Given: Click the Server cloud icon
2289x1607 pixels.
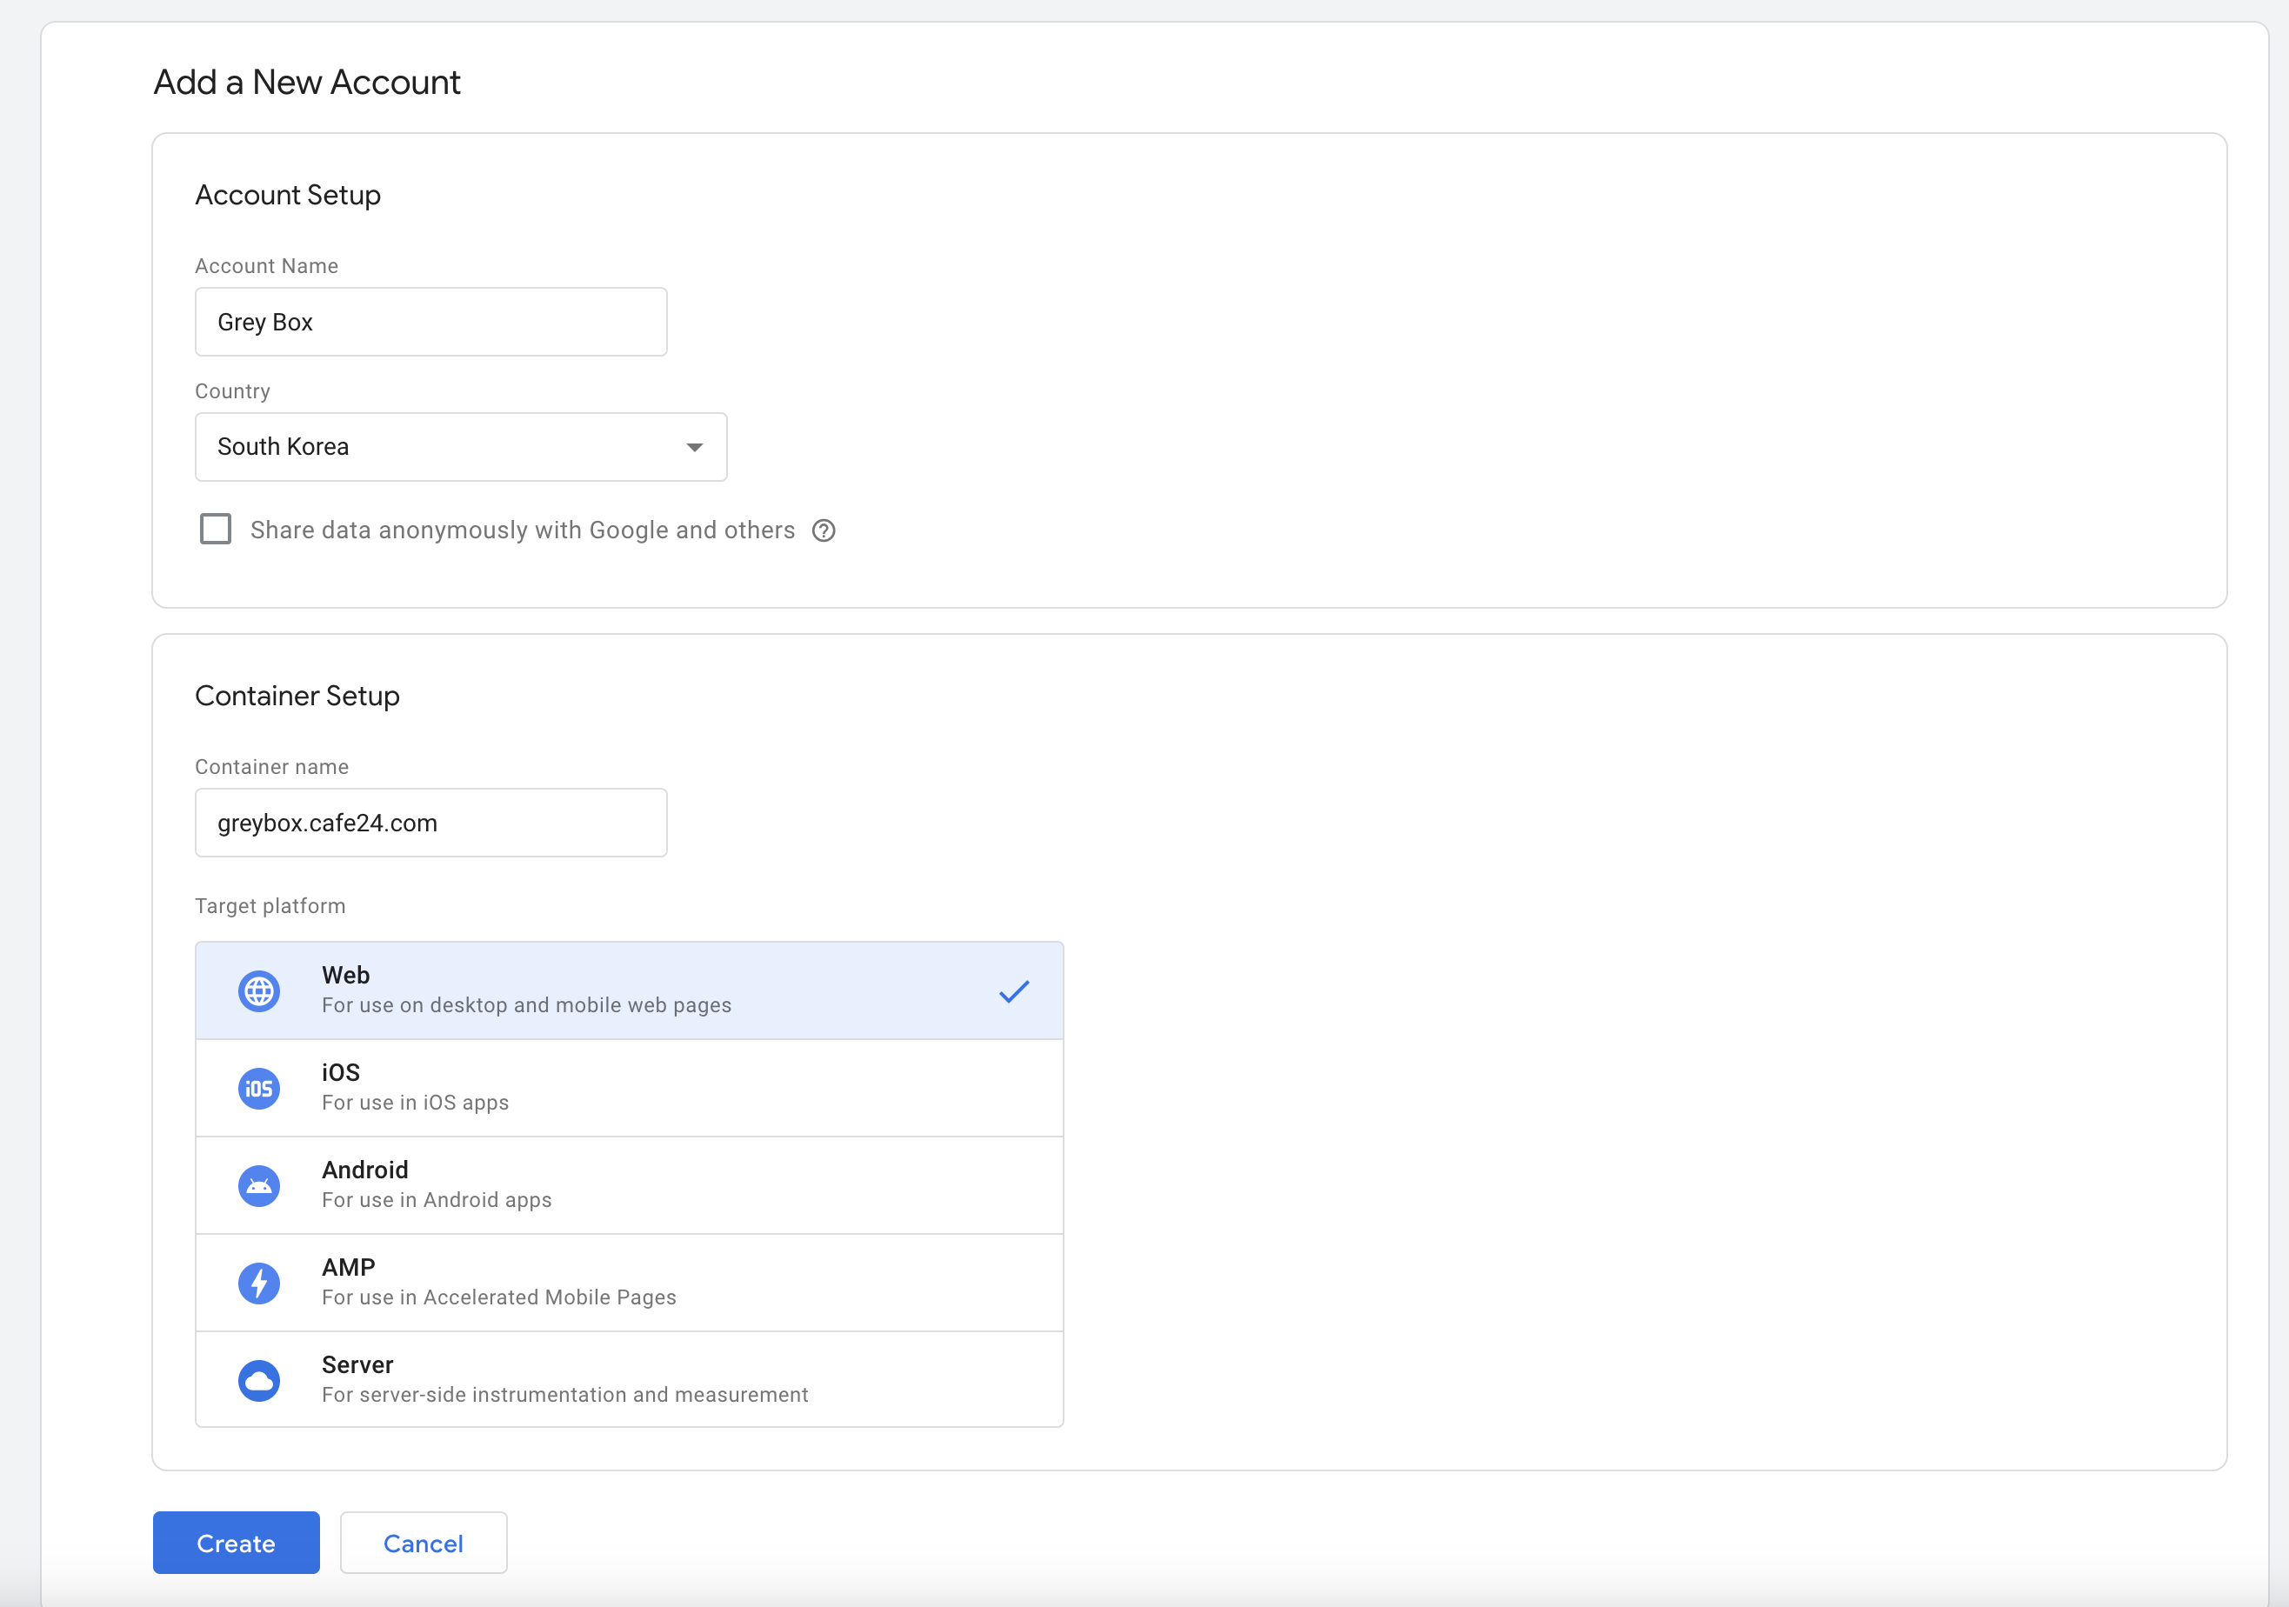Looking at the screenshot, I should [259, 1381].
